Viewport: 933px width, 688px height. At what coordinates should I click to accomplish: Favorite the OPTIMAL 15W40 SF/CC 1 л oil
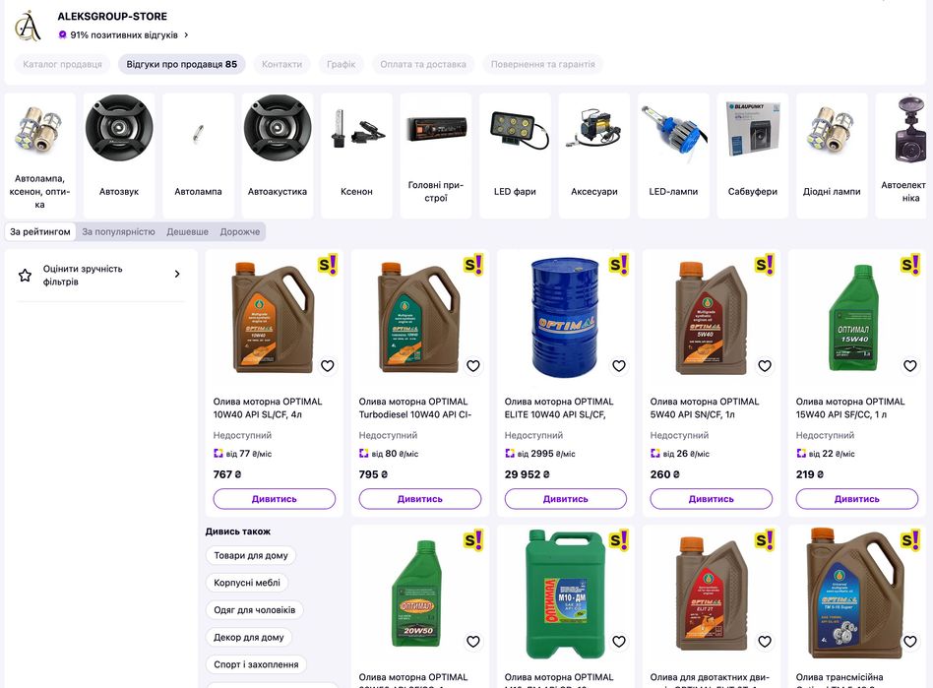[910, 366]
